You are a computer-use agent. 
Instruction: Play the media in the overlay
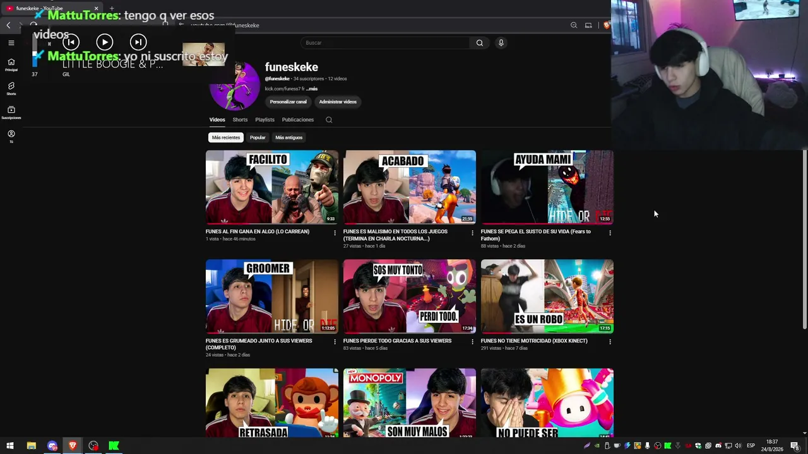pyautogui.click(x=105, y=42)
